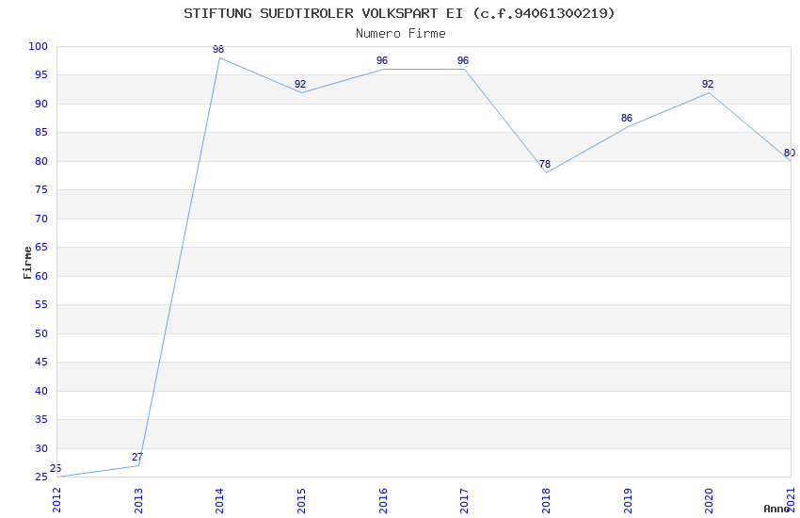Click y-axis tick value 50
This screenshot has width=800, height=518.
pyautogui.click(x=41, y=333)
